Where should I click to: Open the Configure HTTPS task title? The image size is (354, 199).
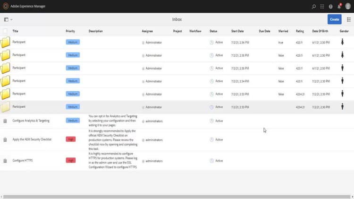(x=23, y=160)
